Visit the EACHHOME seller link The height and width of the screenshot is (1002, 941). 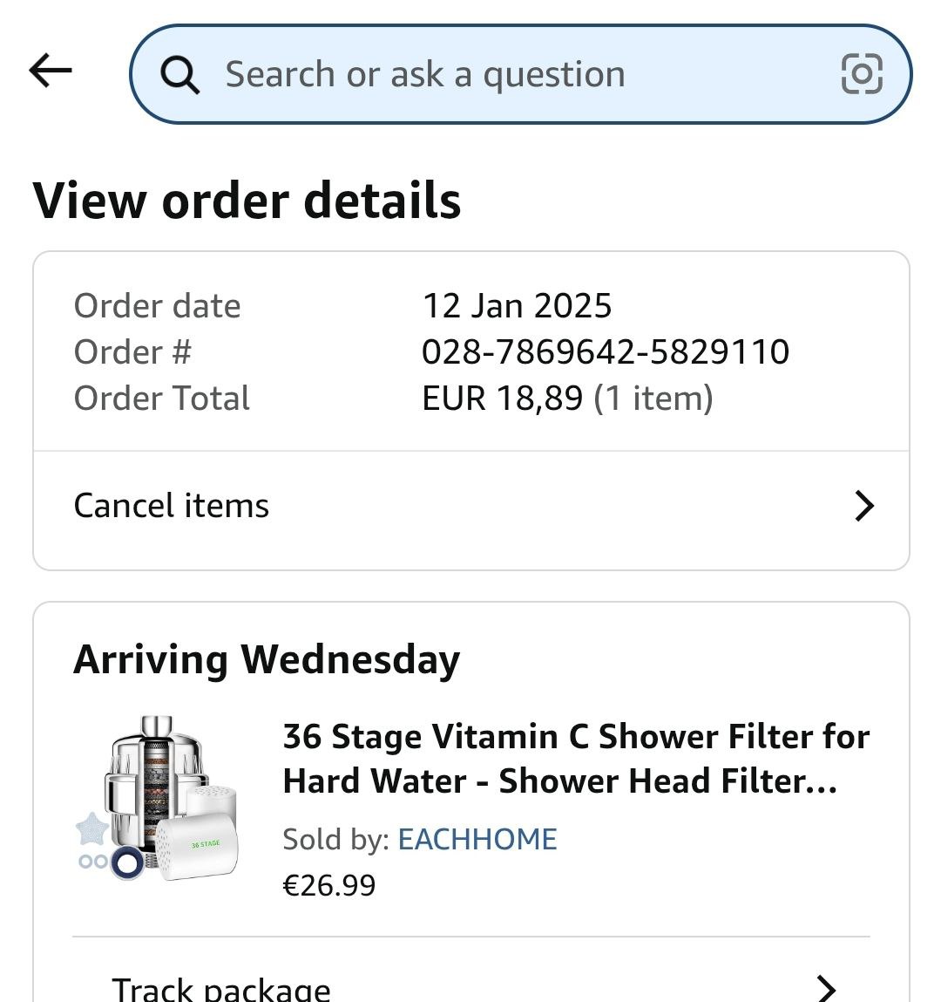pos(477,839)
